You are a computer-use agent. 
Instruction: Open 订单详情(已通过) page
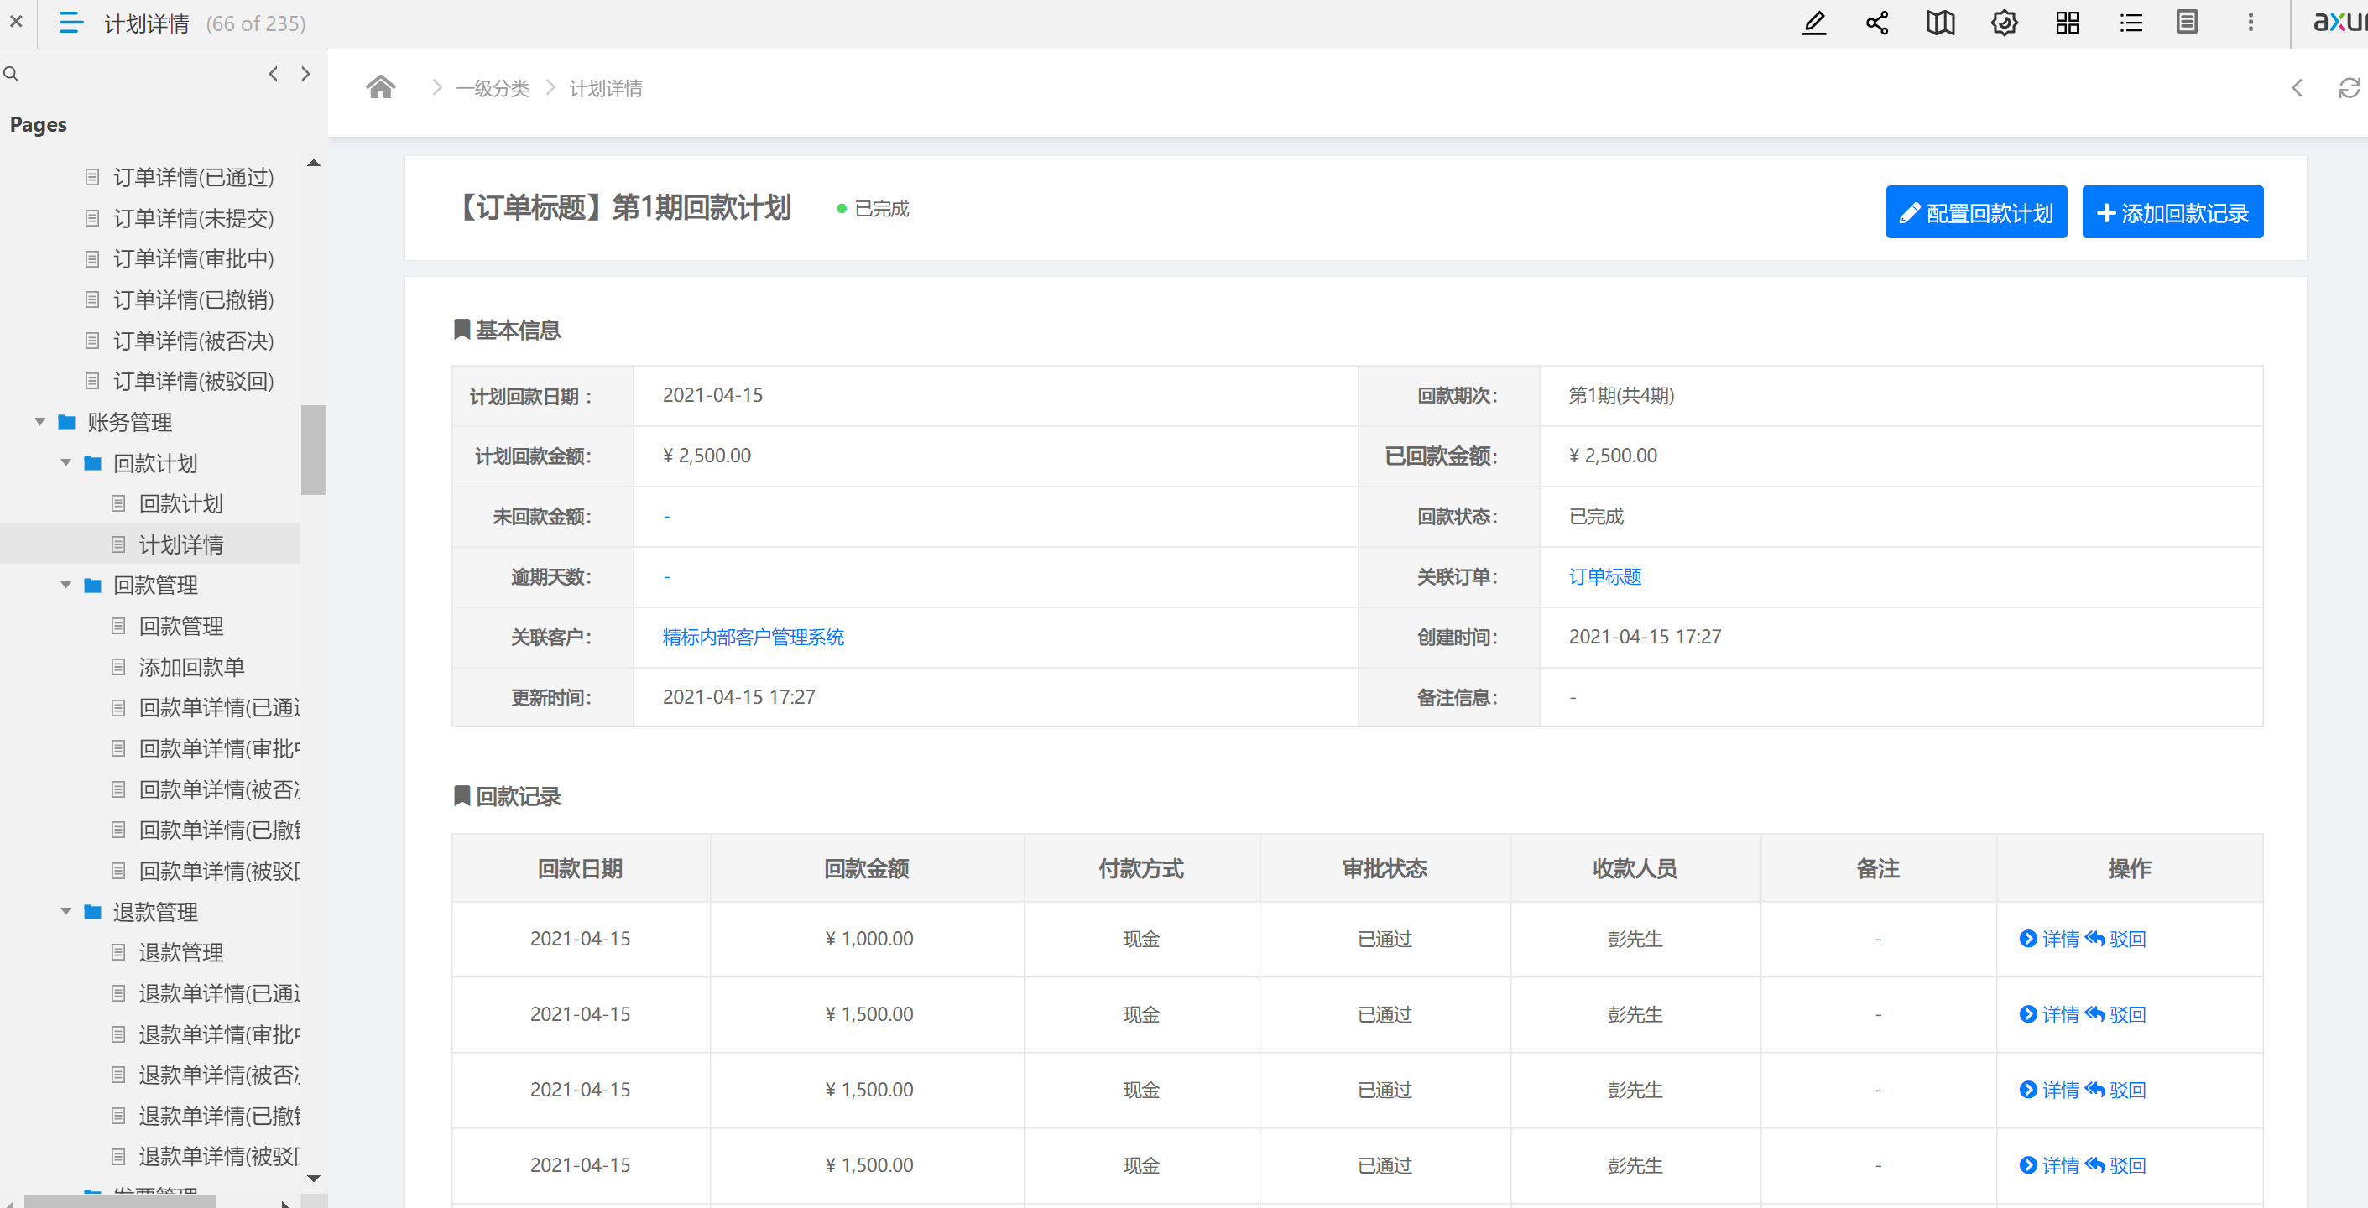point(193,178)
